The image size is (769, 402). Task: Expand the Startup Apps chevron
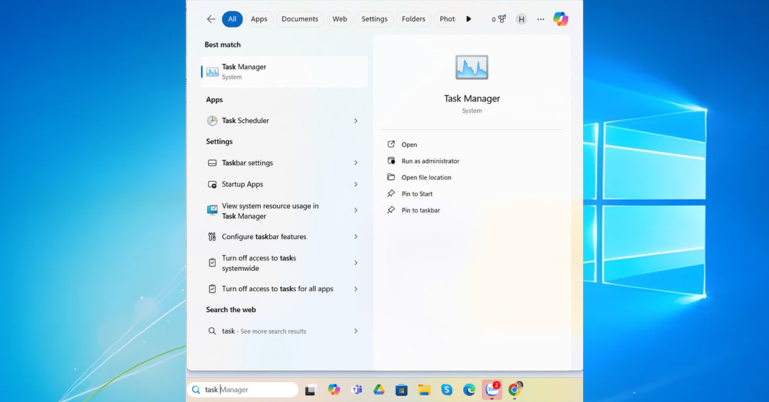[356, 184]
